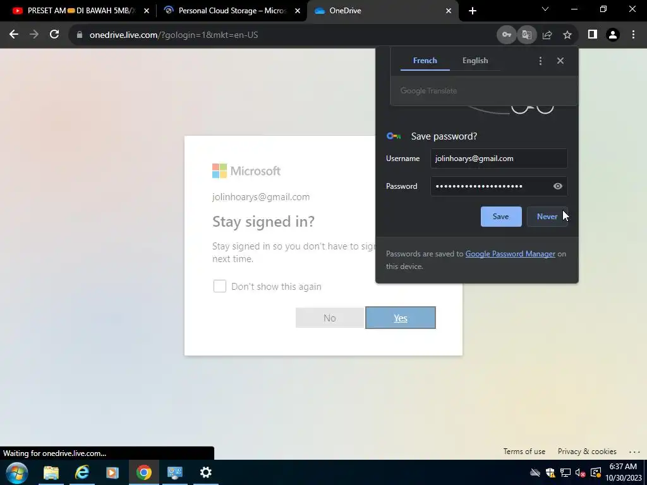
Task: Click the muted volume tray icon
Action: click(580, 473)
